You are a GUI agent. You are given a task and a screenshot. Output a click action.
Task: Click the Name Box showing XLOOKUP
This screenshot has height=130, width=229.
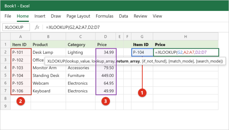[16, 27]
